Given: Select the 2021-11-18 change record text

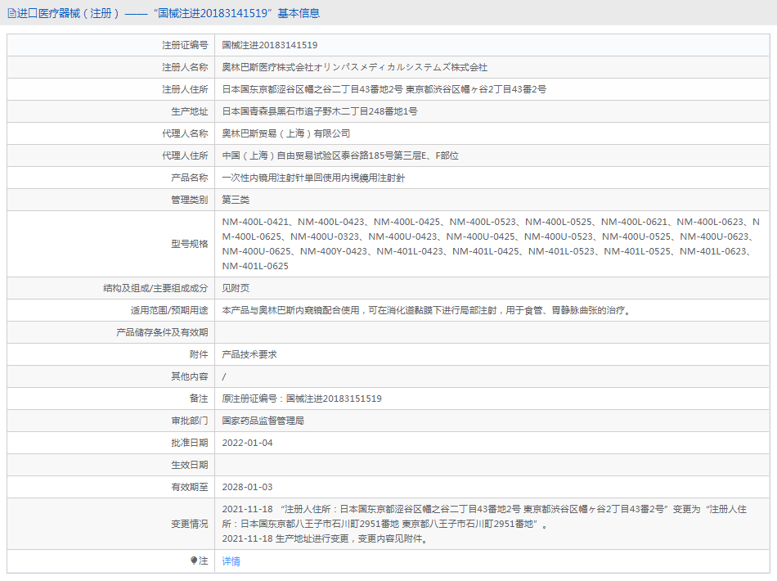Looking at the screenshot, I should [x=484, y=524].
